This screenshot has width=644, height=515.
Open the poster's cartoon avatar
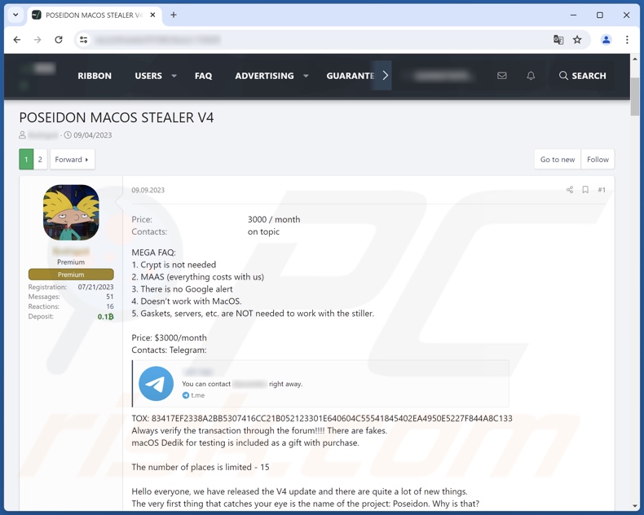71,213
